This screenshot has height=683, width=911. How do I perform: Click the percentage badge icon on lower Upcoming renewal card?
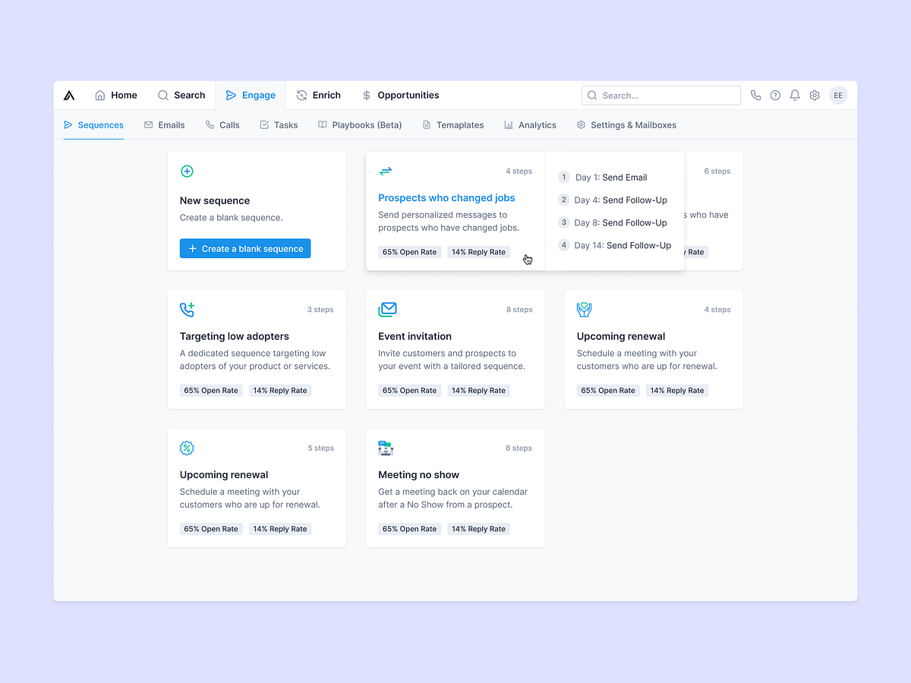tap(187, 448)
